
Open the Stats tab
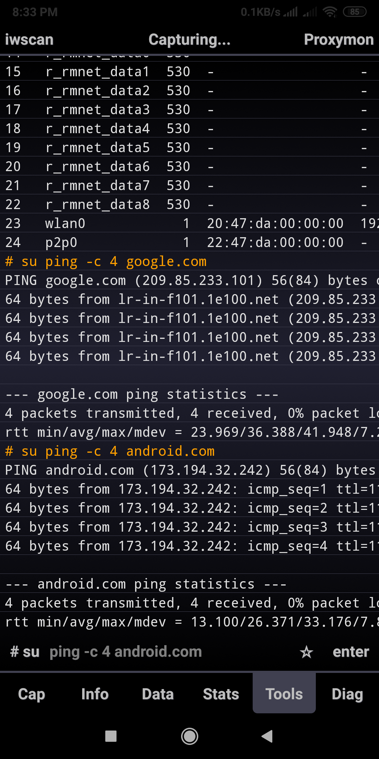pos(221,694)
